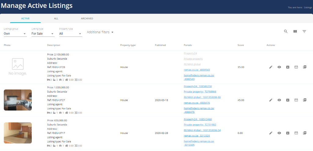Generate PDF brochure for listing RXEU-3727
Screen dimensions: 313x151
305,100
